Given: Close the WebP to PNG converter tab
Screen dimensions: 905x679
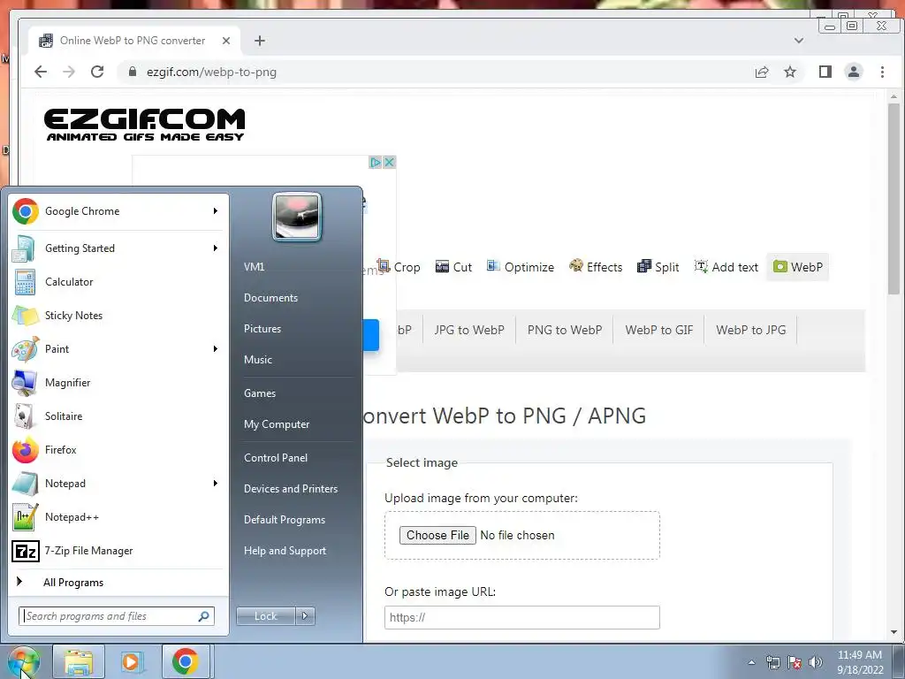Looking at the screenshot, I should [226, 41].
